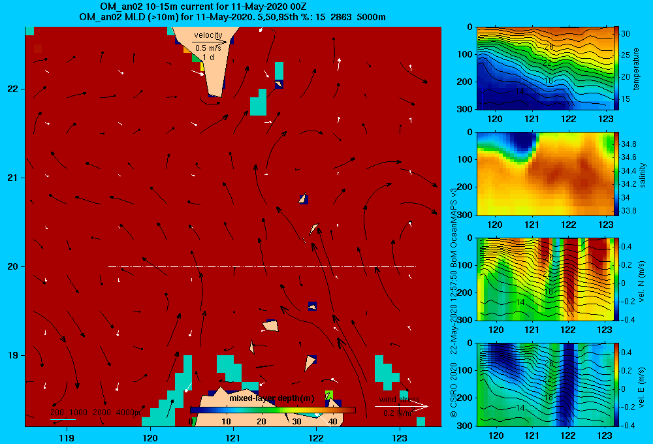Open the eastward velocity section panel
This screenshot has height=444, width=653.
[545, 385]
